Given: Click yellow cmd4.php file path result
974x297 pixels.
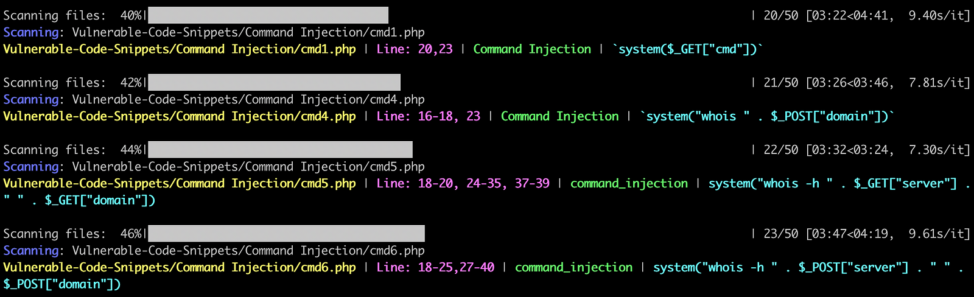Looking at the screenshot, I should tap(180, 116).
